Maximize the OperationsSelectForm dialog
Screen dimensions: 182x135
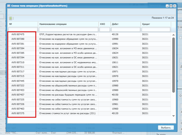171,6
